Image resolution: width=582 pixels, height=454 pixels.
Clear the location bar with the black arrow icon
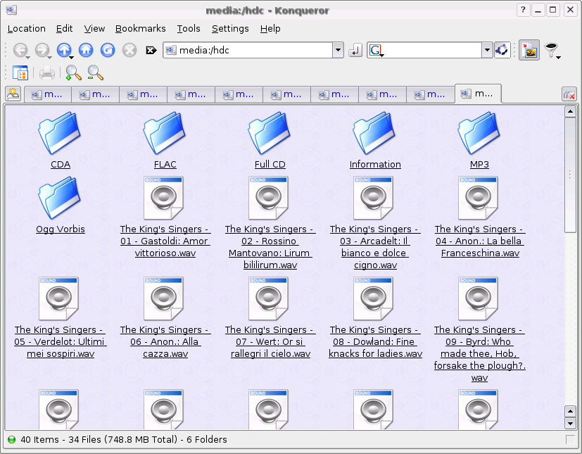(x=151, y=50)
